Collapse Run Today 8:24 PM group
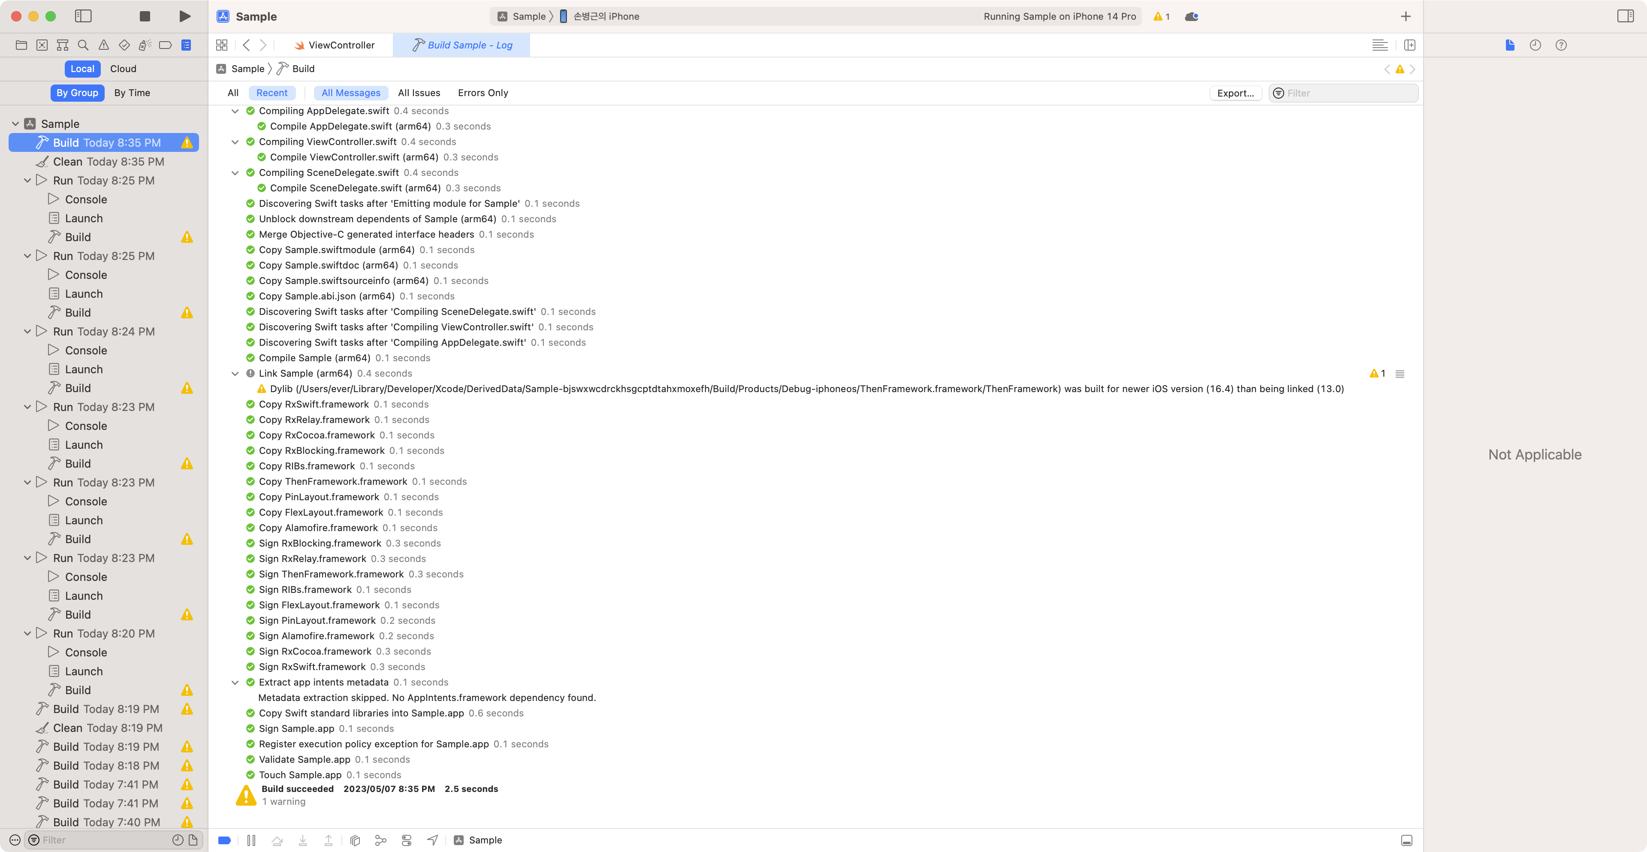The height and width of the screenshot is (852, 1647). 27,331
